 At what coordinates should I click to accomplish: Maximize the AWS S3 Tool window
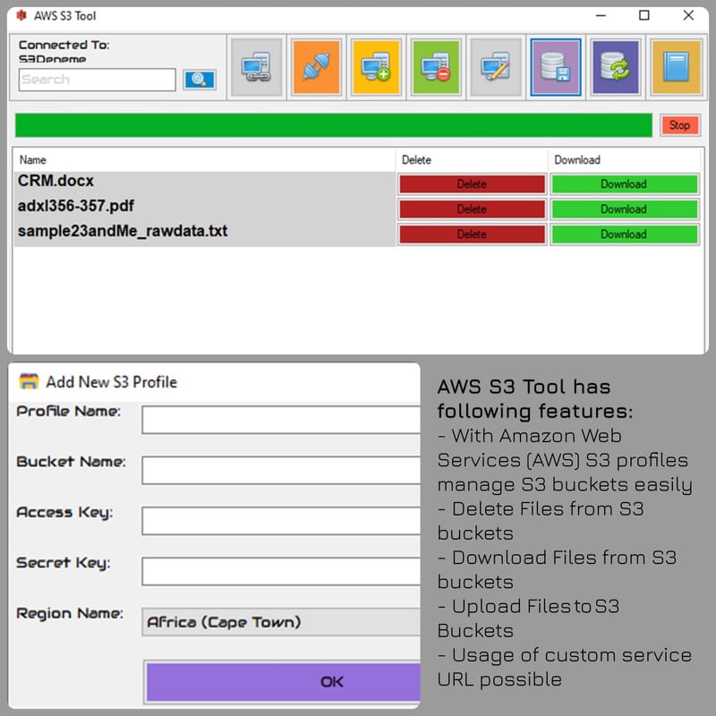coord(644,15)
